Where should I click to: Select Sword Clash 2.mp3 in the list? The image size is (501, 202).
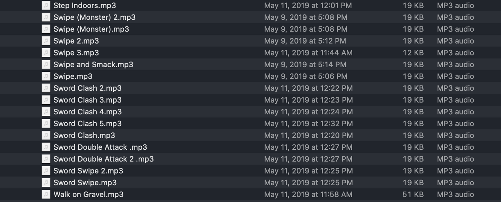(87, 88)
